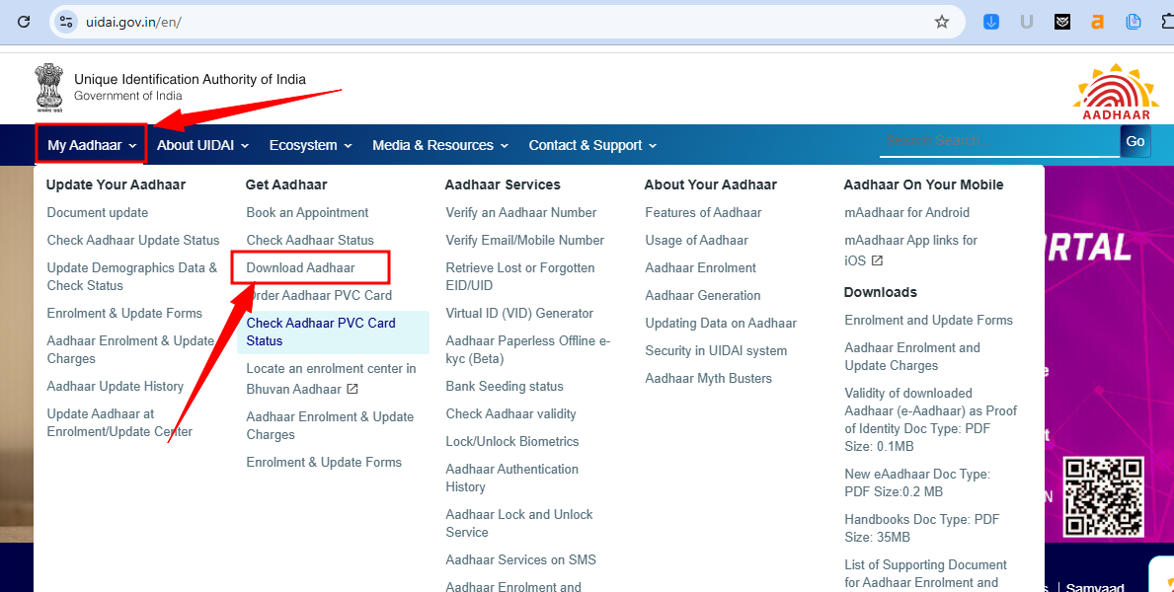Screen dimensions: 1174x592
Task: Open Bank Seeding status
Action: [x=505, y=386]
